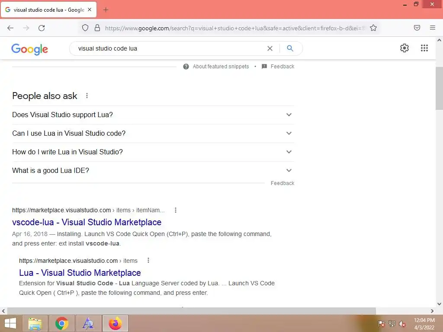Click the vertical scrollbar thumb

point(439,88)
